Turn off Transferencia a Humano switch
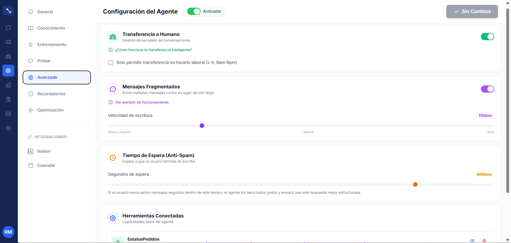The width and height of the screenshot is (511, 243). coord(487,37)
